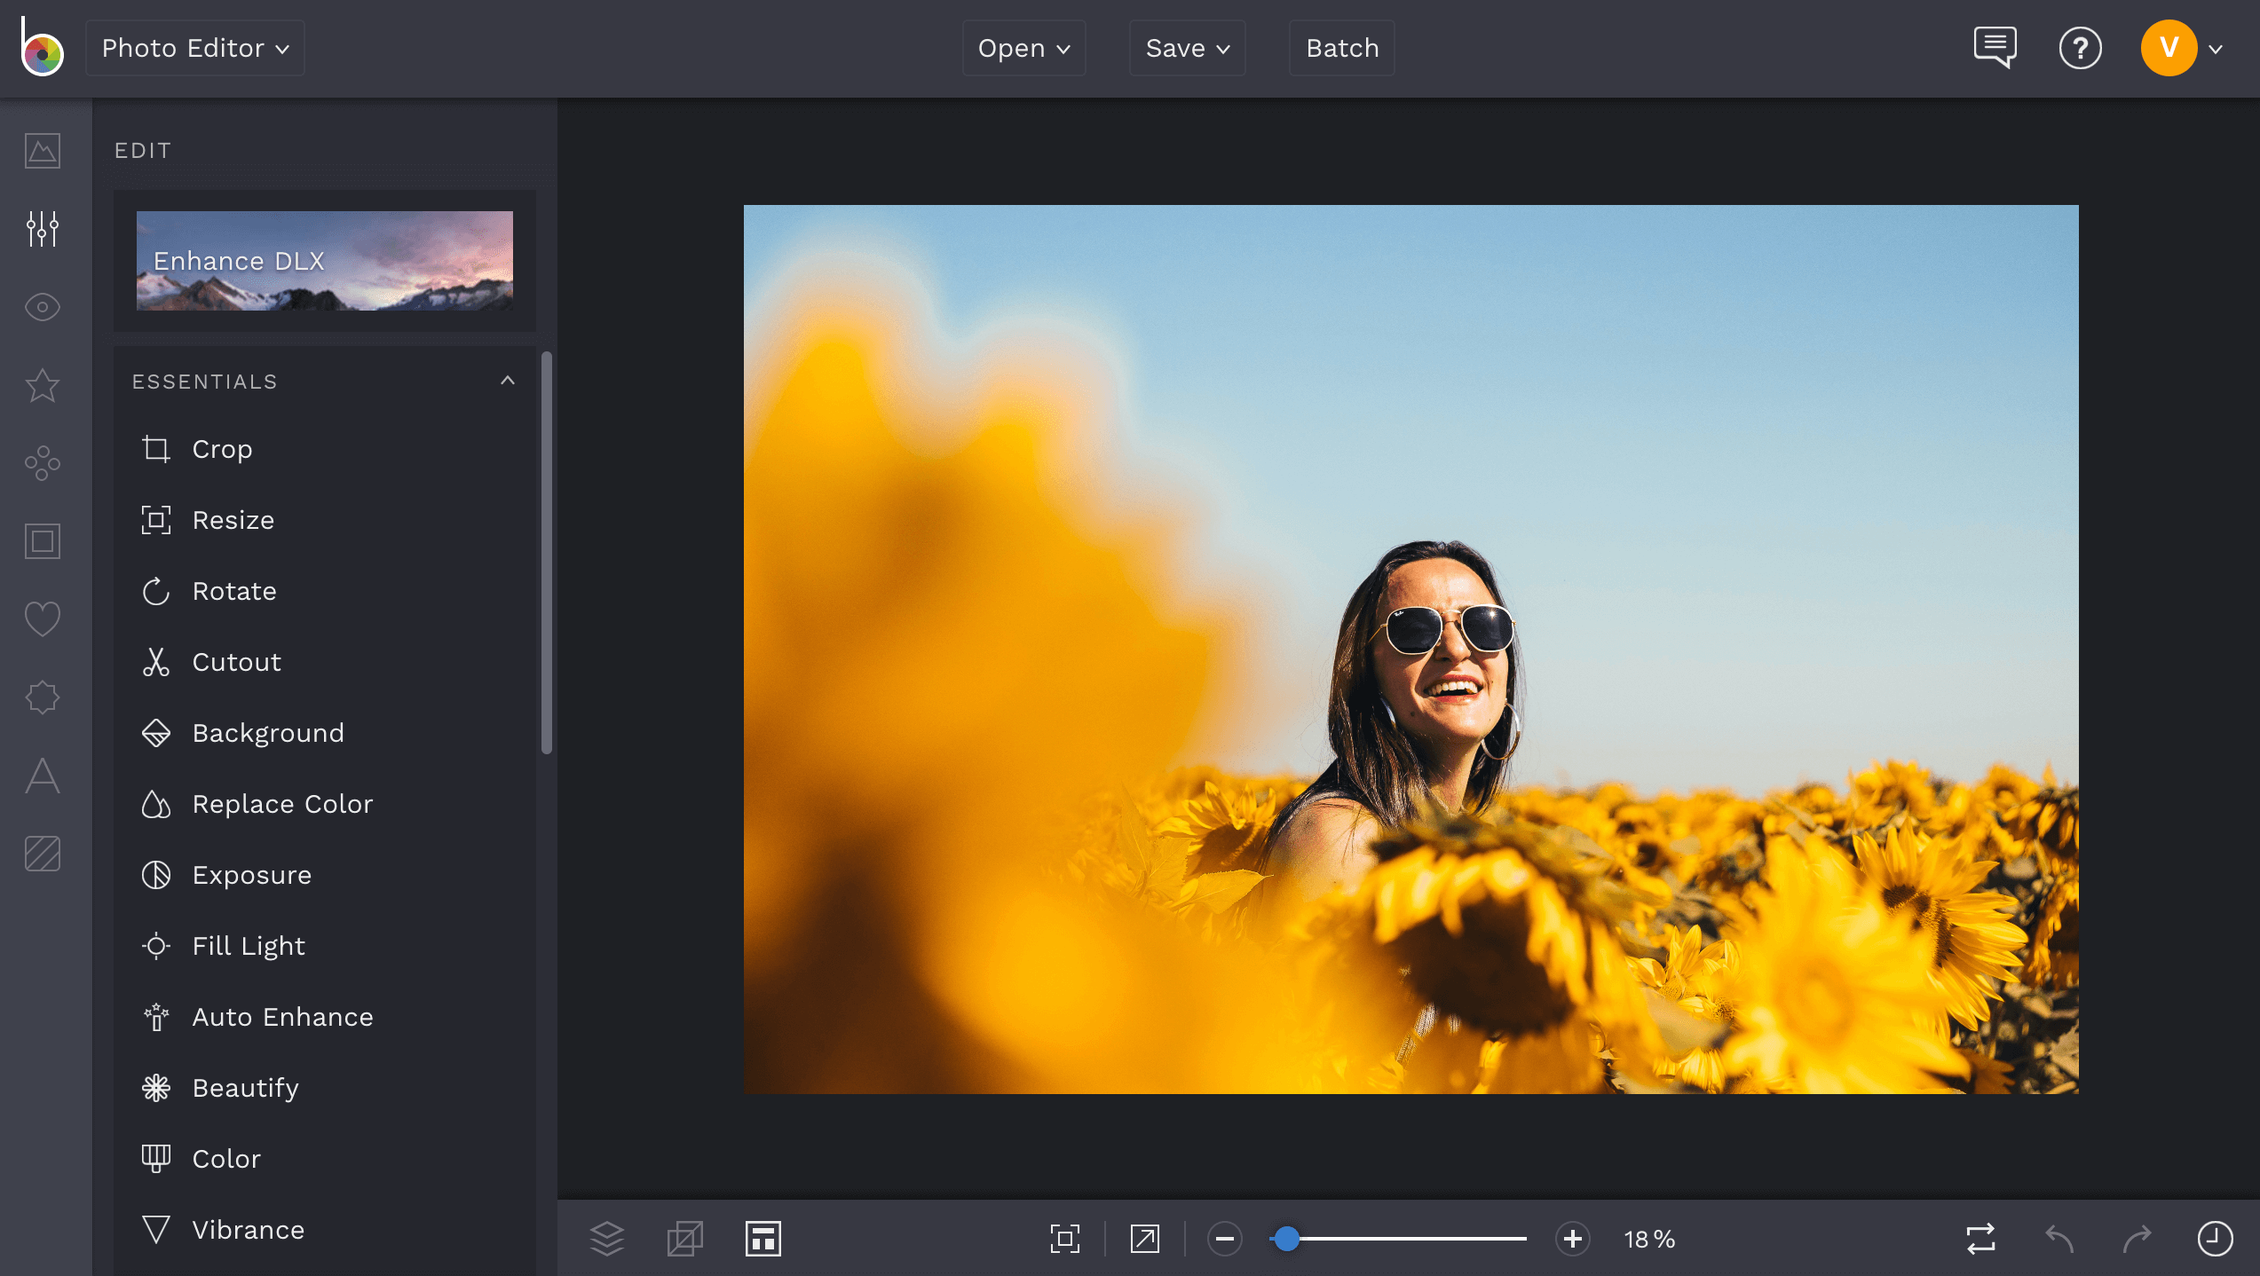Open the Image Manager panel

pyautogui.click(x=42, y=151)
